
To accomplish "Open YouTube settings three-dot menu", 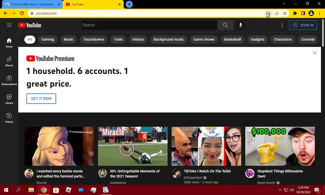I will tap(282, 25).
